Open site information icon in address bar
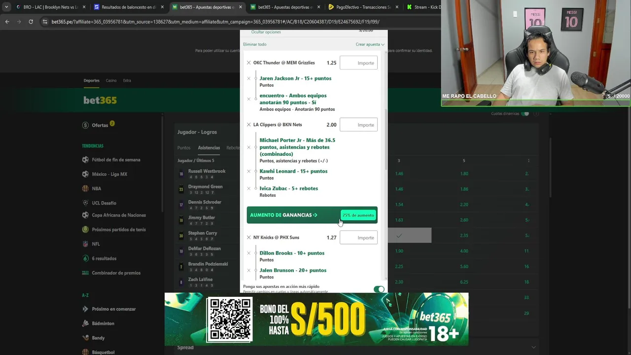631x355 pixels. [x=45, y=22]
